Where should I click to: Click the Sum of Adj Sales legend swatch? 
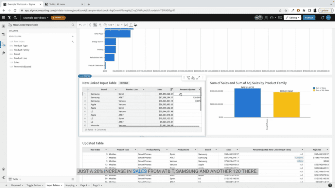coord(314,90)
